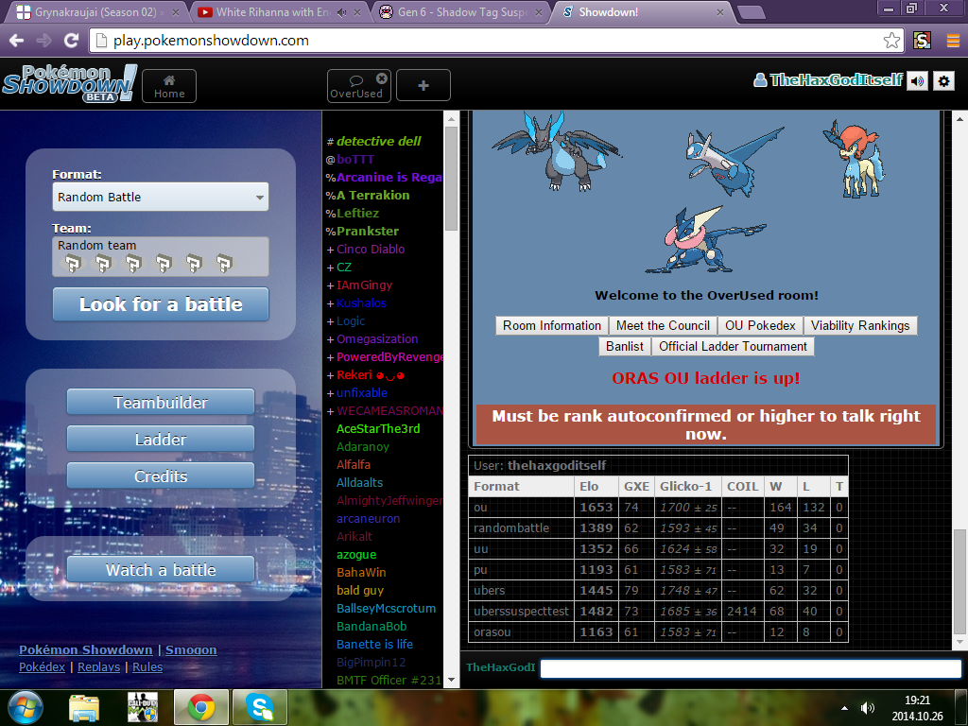The image size is (968, 726).
Task: Open a new Chrome tab
Action: 752,12
